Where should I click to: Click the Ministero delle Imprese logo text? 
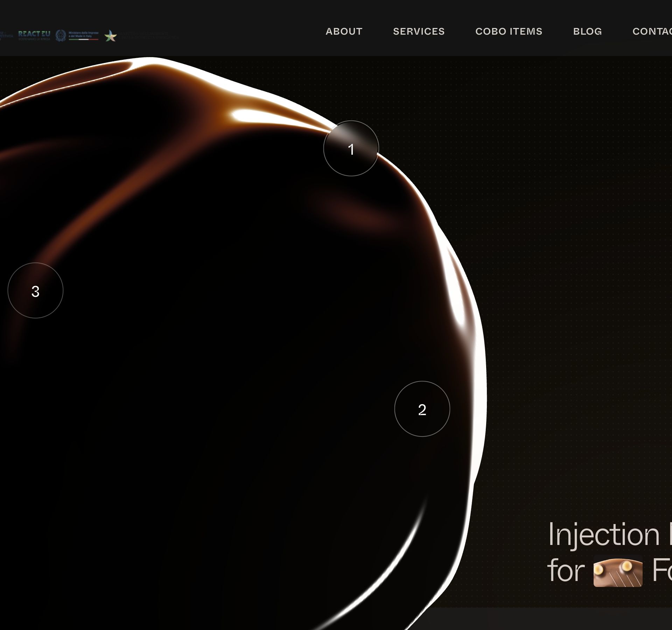pyautogui.click(x=83, y=34)
